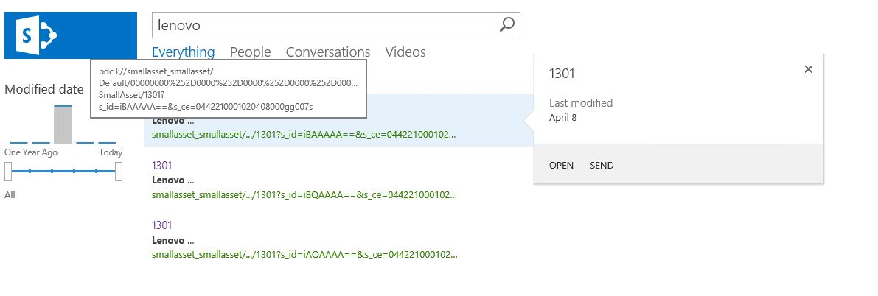The height and width of the screenshot is (296, 878).
Task: Click the Last modified label
Action: click(581, 103)
